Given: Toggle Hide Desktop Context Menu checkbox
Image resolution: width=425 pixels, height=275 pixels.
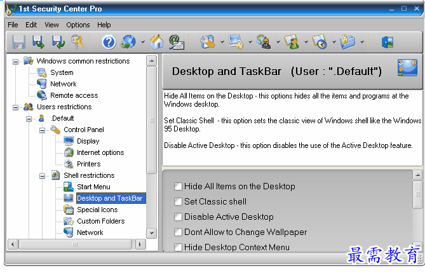Looking at the screenshot, I should [178, 247].
